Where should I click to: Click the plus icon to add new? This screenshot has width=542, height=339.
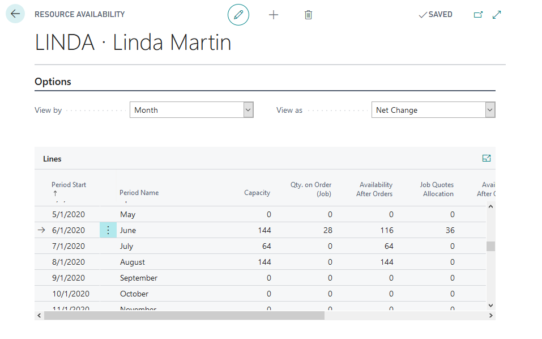pyautogui.click(x=274, y=15)
